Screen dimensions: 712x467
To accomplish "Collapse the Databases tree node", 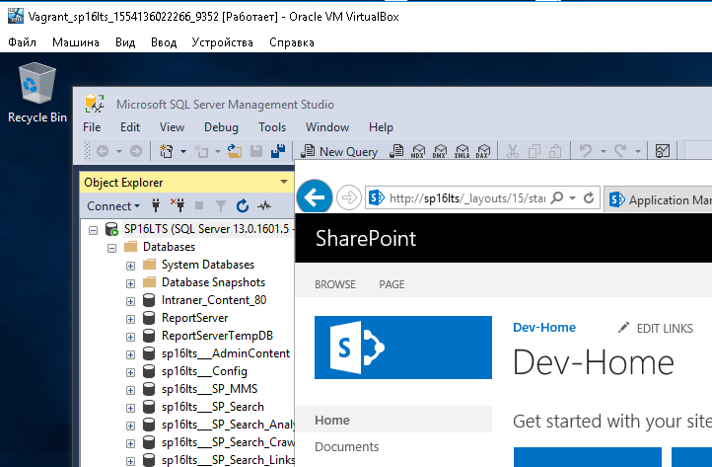I will tap(111, 247).
